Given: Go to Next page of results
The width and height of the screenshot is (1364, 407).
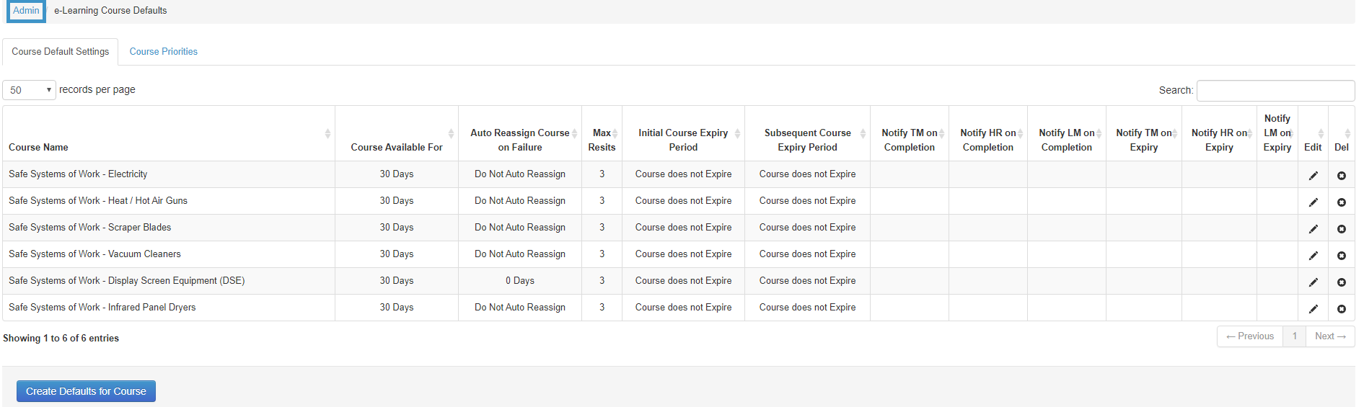Looking at the screenshot, I should tap(1330, 336).
